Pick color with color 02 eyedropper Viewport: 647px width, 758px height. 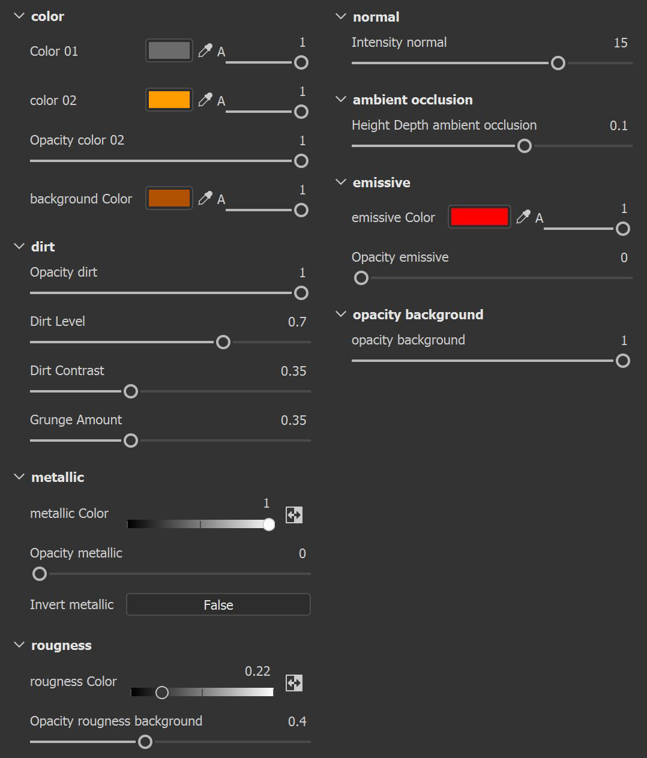point(205,100)
